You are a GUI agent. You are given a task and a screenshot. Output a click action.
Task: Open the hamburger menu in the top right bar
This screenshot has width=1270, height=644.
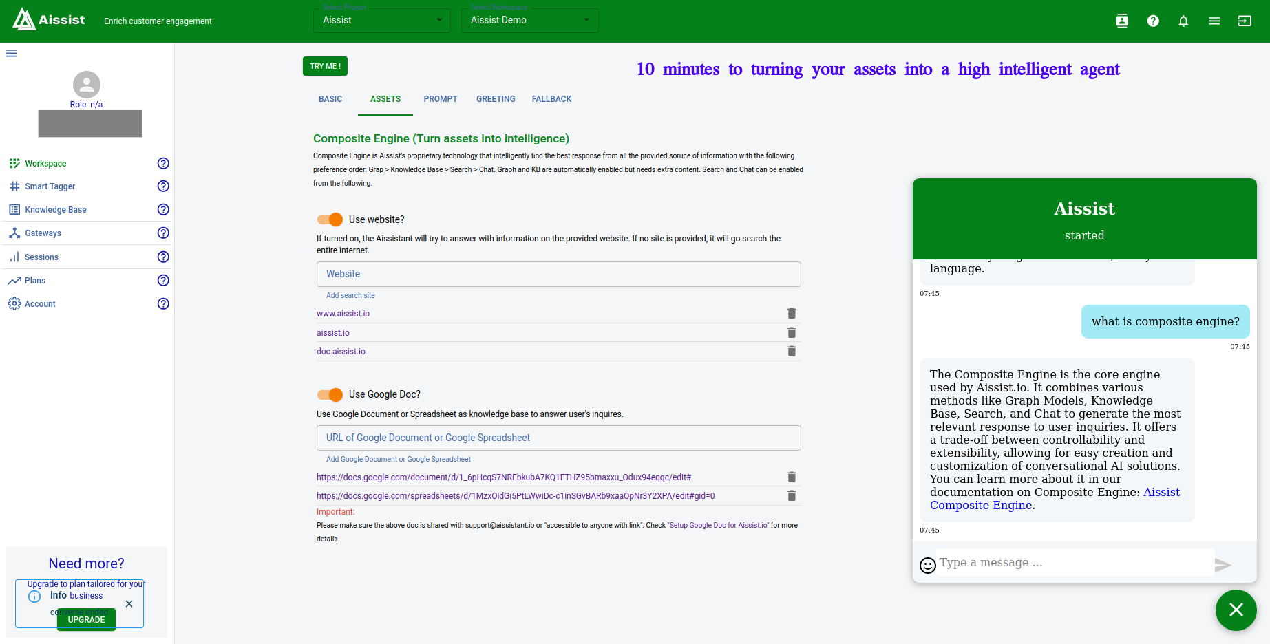coord(1214,21)
